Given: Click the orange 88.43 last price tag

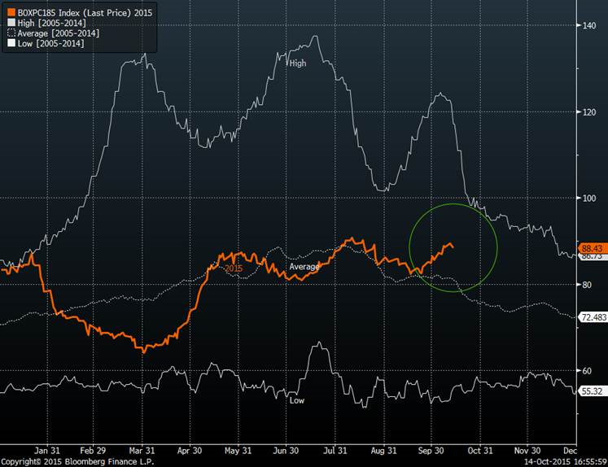Looking at the screenshot, I should [591, 247].
